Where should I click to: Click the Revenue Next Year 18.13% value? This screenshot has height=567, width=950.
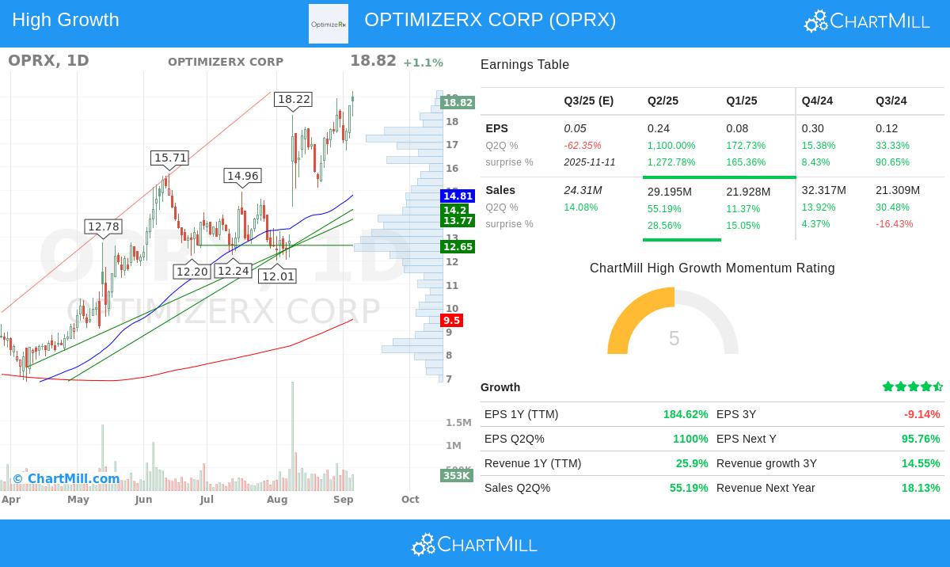[x=921, y=488]
